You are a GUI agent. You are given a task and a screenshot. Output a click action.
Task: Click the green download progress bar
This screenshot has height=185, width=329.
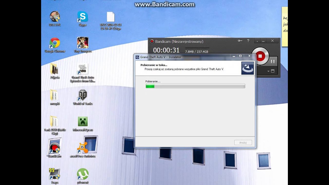click(195, 86)
